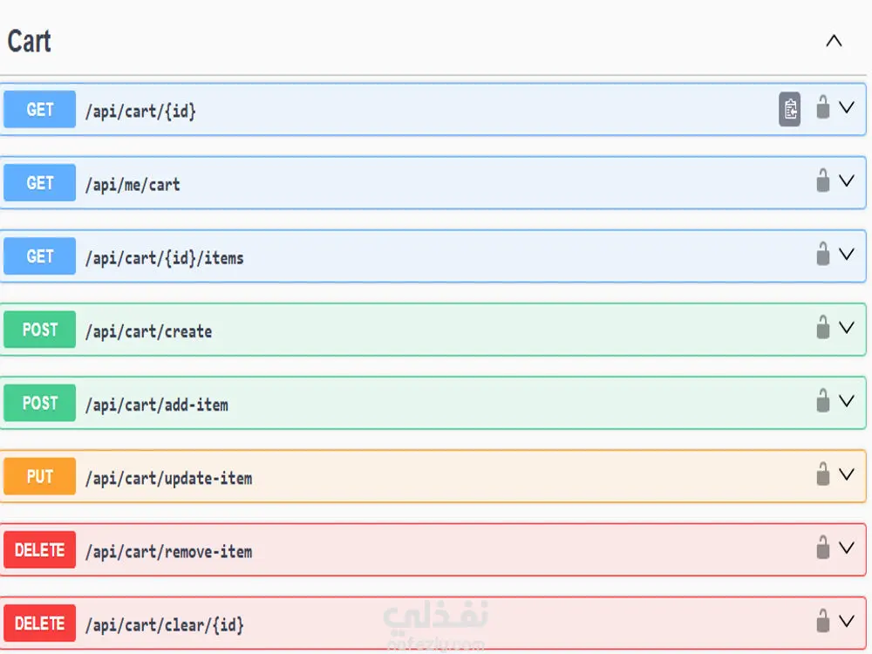Screen dimensions: 872x654
Task: Click the lock icon on POST /api/cart/create
Action: tap(822, 328)
